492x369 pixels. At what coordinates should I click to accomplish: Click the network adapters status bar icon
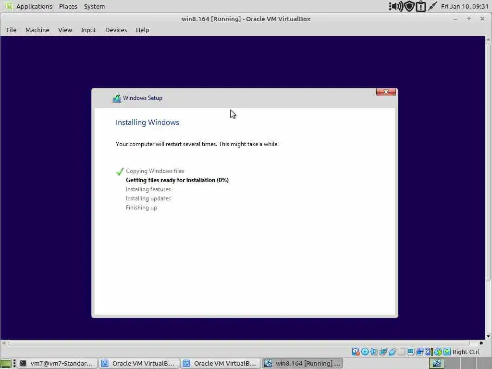383,352
